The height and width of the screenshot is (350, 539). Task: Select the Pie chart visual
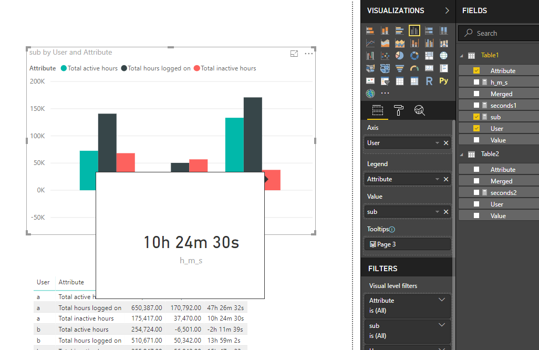point(399,56)
